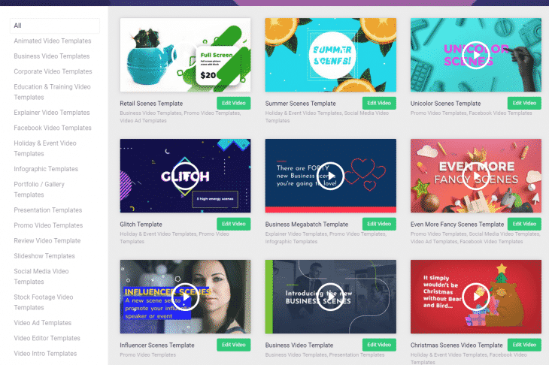Screen dimensions: 549x365
Task: Open Video Intro Templates category
Action: tap(45, 354)
